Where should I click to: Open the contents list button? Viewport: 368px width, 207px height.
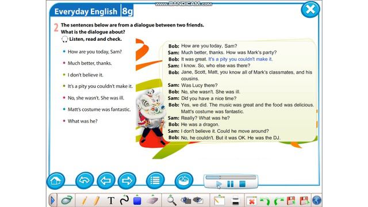(155, 181)
